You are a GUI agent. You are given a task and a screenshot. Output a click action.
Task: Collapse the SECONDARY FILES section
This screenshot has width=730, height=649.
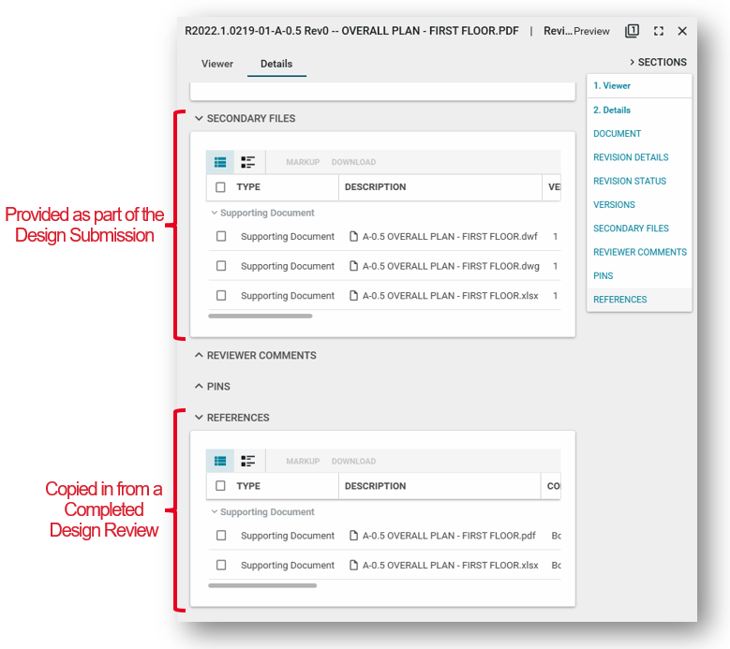[199, 119]
